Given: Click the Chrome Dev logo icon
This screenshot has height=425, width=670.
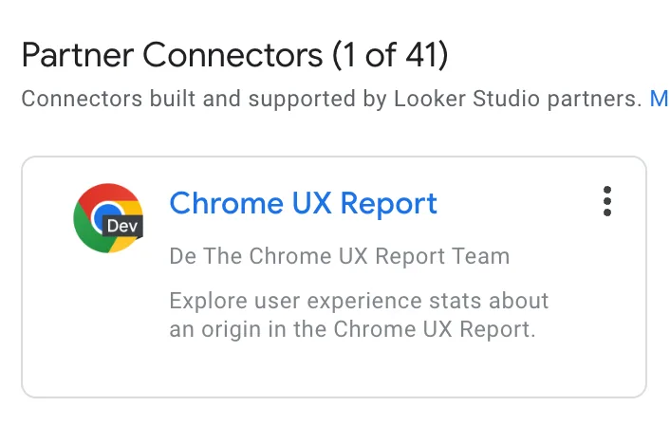Looking at the screenshot, I should tap(107, 217).
